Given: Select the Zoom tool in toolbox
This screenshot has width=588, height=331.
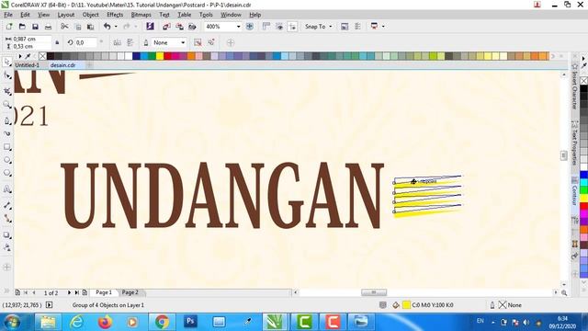Looking at the screenshot, I should click(6, 105).
